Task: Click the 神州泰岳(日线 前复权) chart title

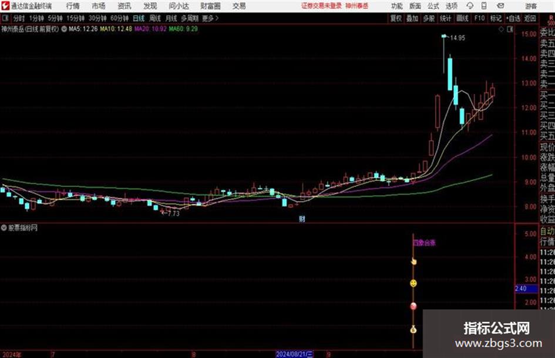Action: [30, 29]
